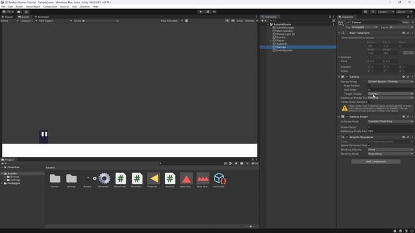
Task: Toggle the Gizmos button in Game view
Action: [249, 21]
